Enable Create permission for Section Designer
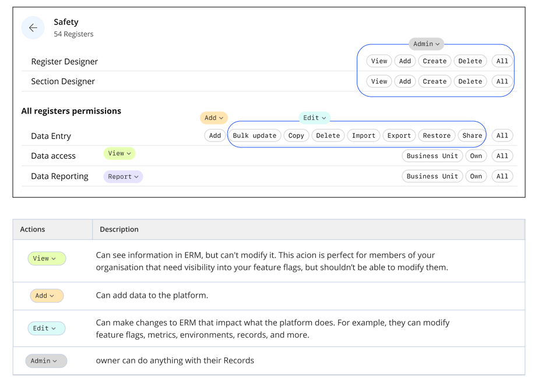 pos(434,81)
